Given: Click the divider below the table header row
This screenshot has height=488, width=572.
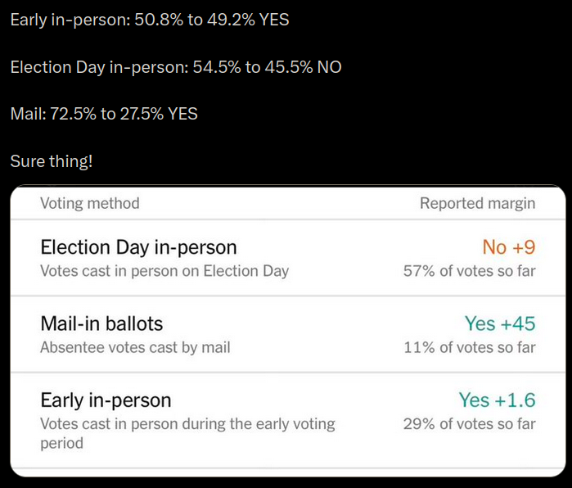Looking at the screenshot, I should click(x=288, y=219).
